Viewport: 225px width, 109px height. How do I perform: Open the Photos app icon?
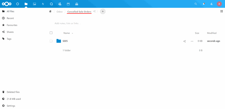[34, 4]
